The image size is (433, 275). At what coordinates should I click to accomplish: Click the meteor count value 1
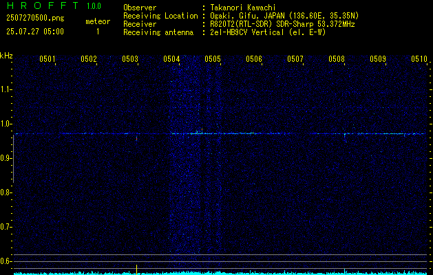click(x=98, y=32)
